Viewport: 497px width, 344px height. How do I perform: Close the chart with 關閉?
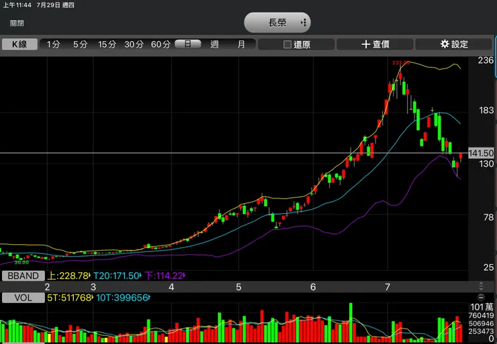tap(17, 23)
